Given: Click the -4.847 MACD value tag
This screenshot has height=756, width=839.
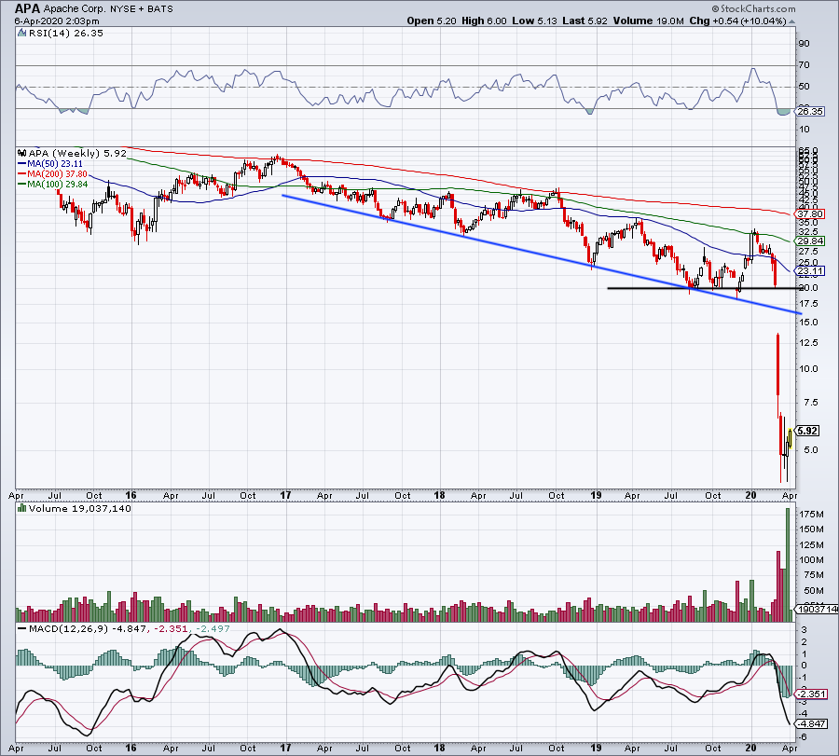Looking at the screenshot, I should coord(807,722).
